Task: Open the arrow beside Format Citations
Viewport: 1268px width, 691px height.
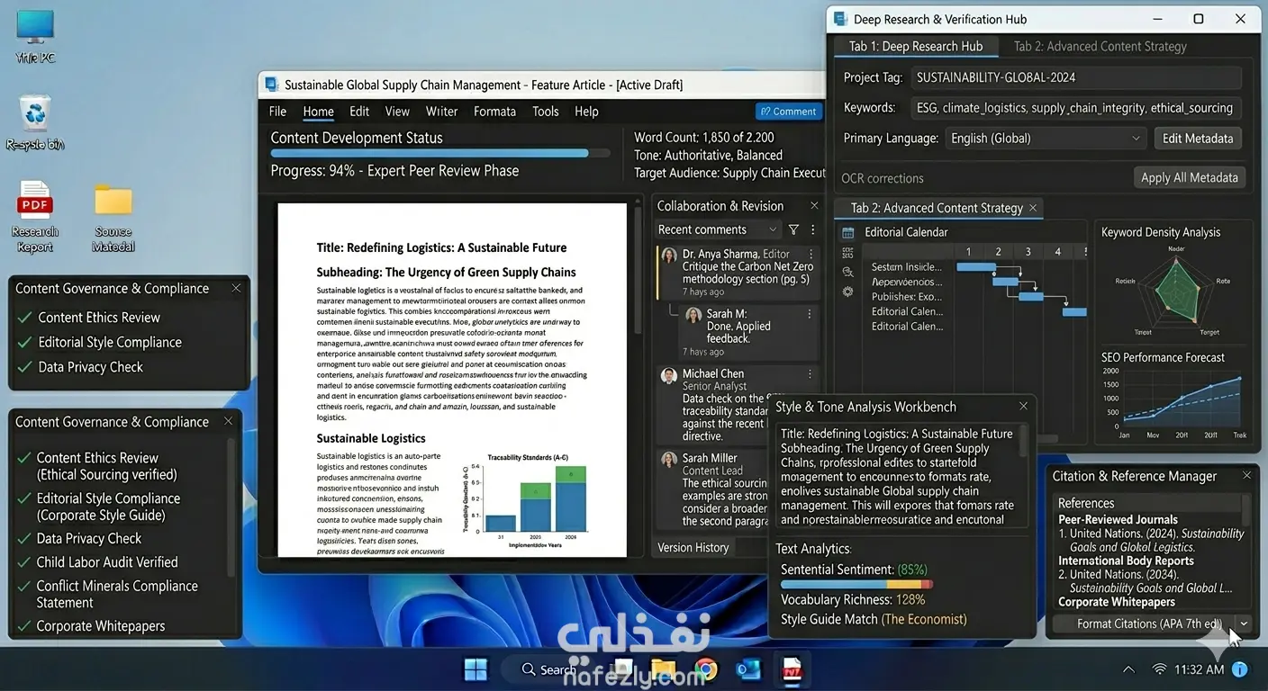Action: coord(1244,624)
